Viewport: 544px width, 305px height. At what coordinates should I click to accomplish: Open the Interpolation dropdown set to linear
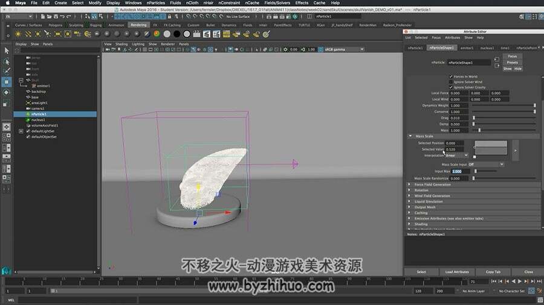(x=456, y=156)
